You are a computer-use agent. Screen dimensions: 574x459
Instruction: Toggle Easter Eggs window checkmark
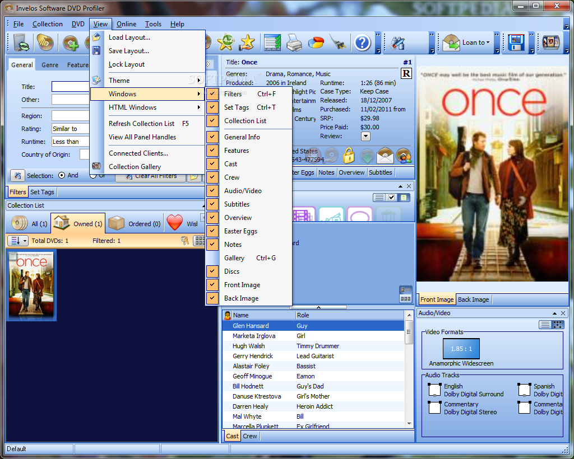pyautogui.click(x=212, y=231)
